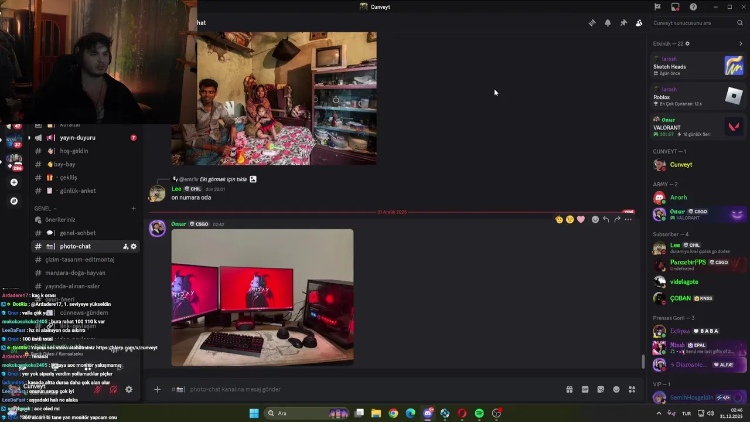Open the Help question mark icon
This screenshot has height=422, width=750.
tap(693, 7)
